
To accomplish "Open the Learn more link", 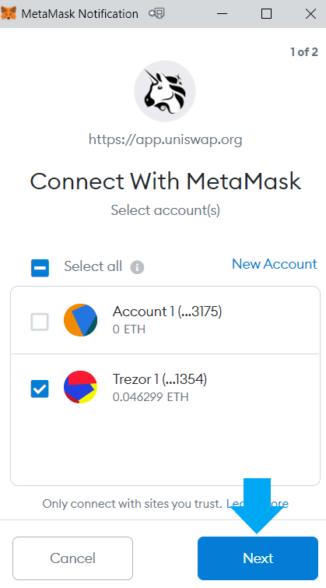I will point(258,503).
